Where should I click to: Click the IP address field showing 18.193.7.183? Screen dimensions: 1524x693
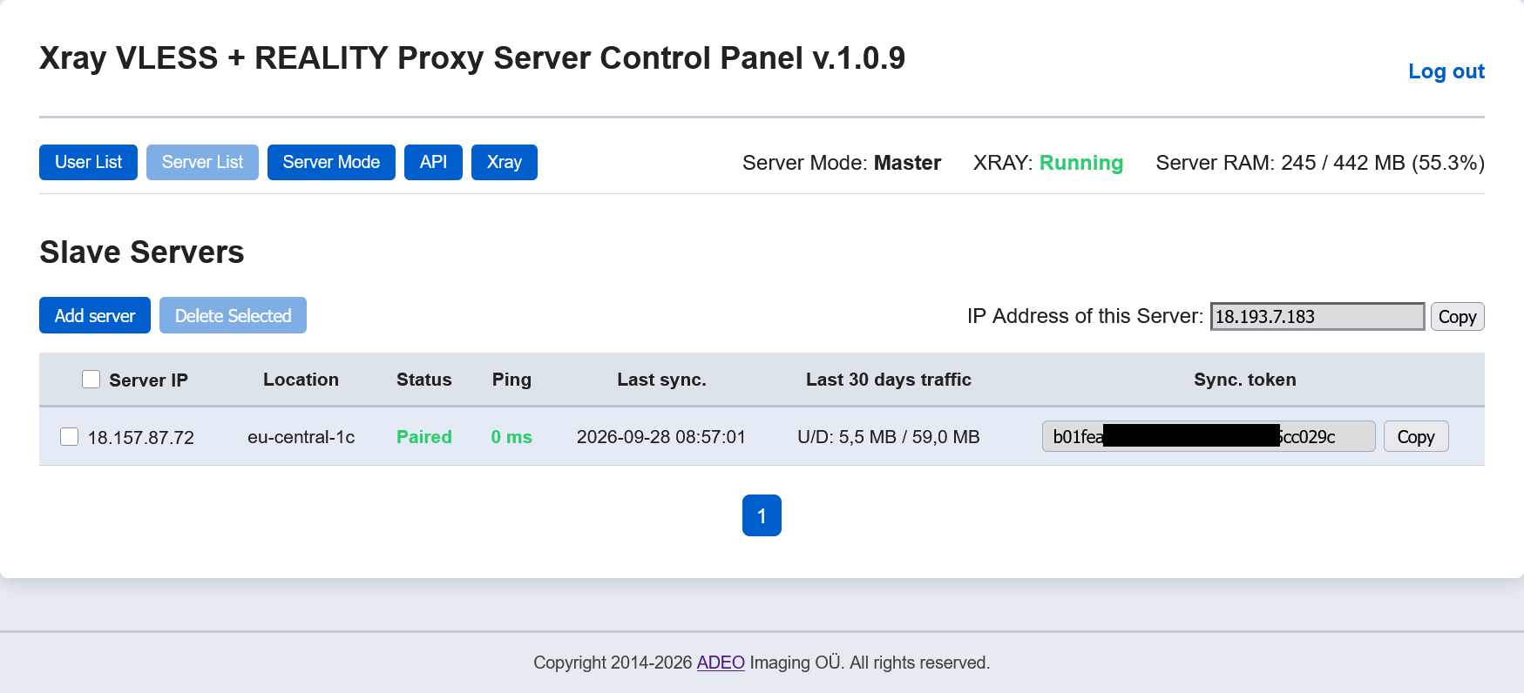point(1317,316)
